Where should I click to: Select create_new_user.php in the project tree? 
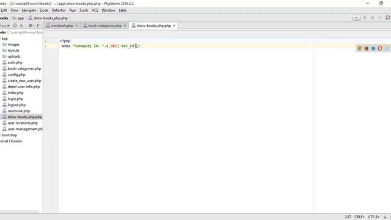24,81
